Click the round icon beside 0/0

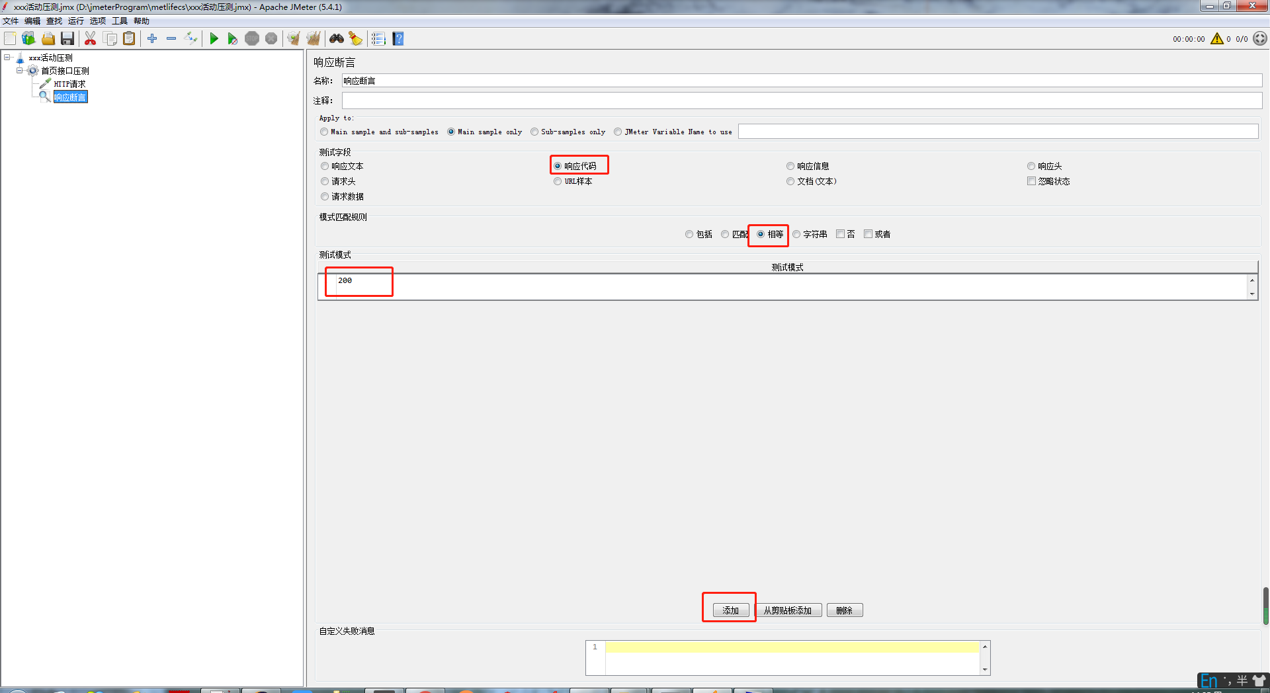coord(1260,38)
